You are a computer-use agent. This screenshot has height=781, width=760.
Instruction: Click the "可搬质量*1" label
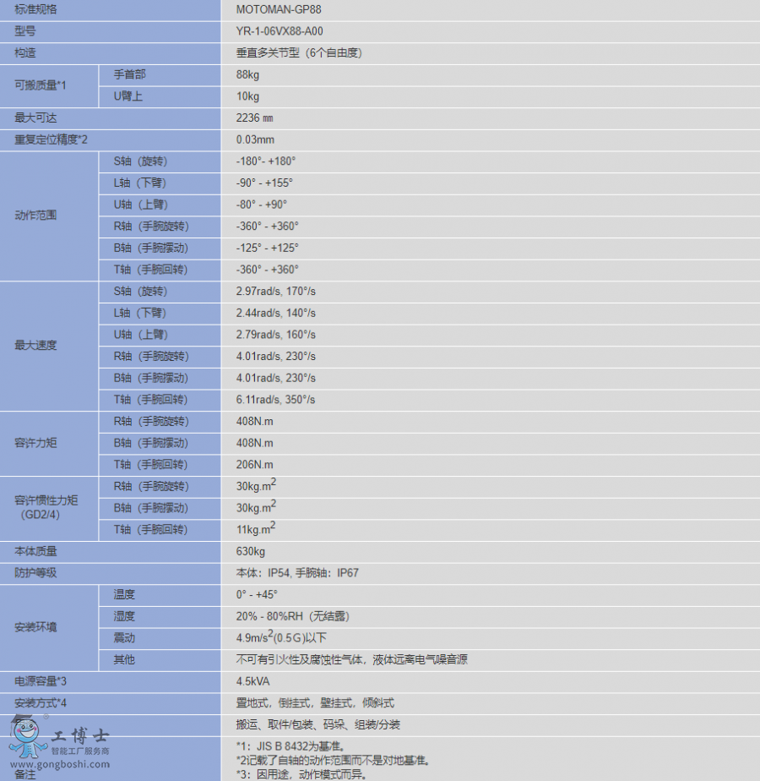pos(41,85)
